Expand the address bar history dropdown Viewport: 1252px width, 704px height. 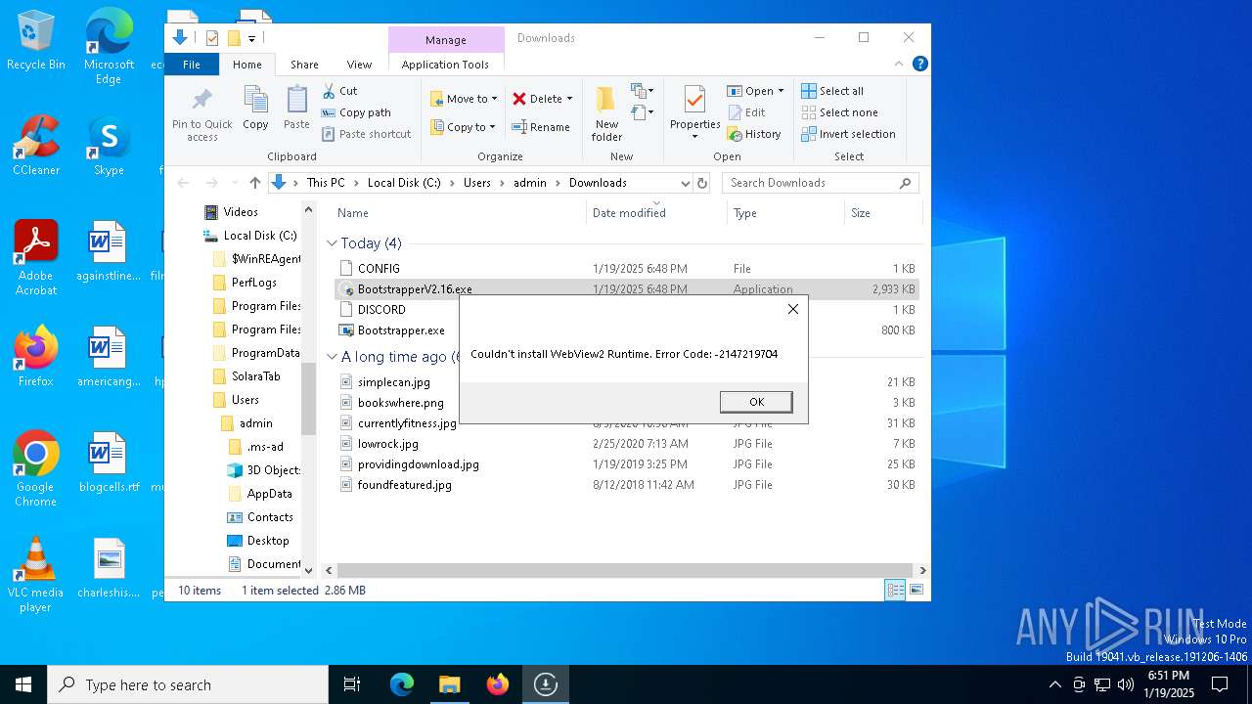685,183
